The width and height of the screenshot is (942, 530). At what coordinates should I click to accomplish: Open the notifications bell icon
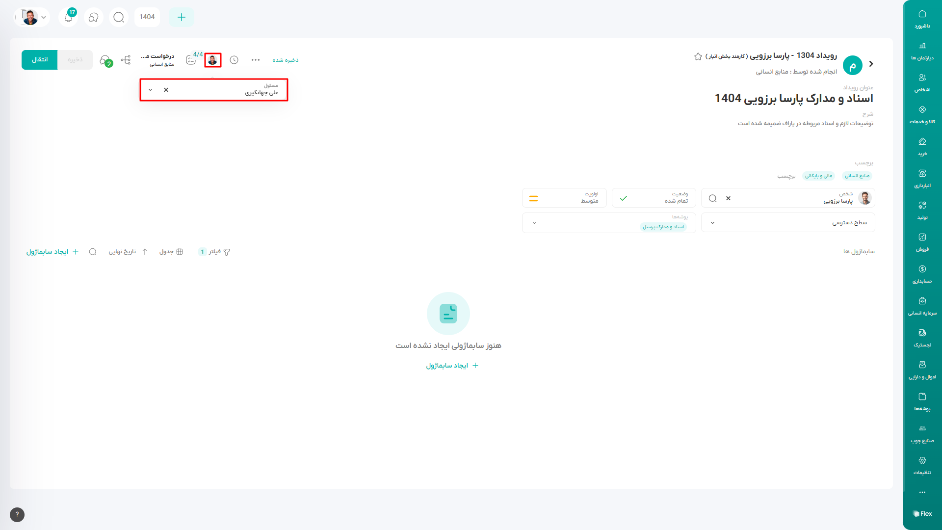[69, 17]
